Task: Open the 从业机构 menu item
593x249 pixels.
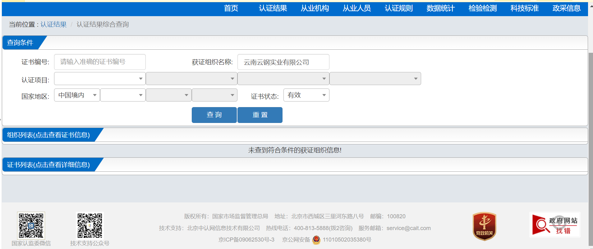Action: 315,8
